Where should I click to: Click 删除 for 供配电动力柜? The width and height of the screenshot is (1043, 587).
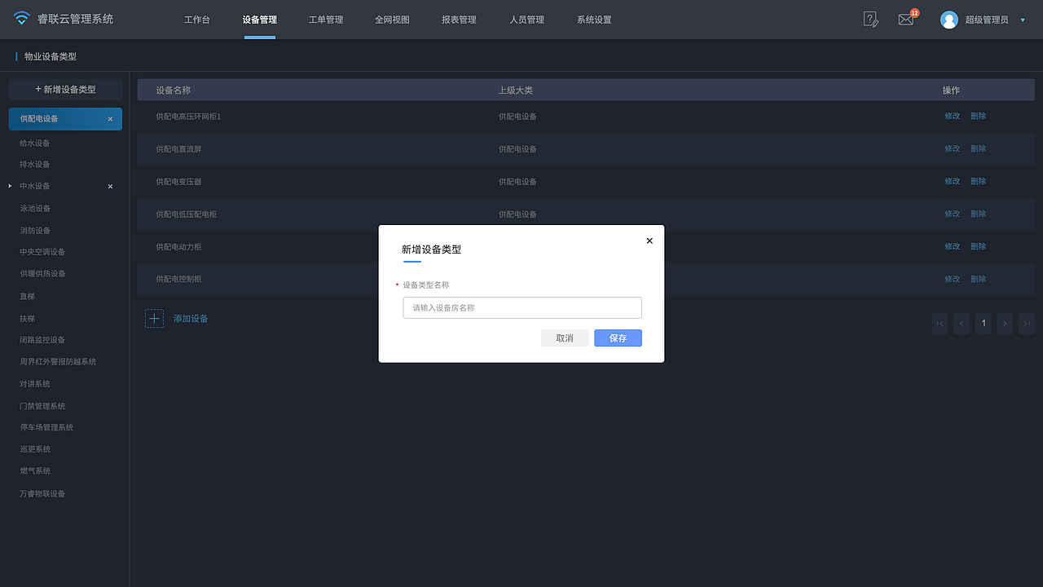[978, 247]
